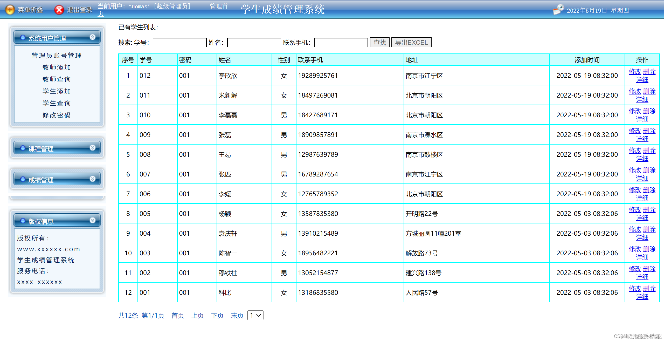
Task: Collapse the 系统用户管理 panel with chevron
Action: click(93, 37)
